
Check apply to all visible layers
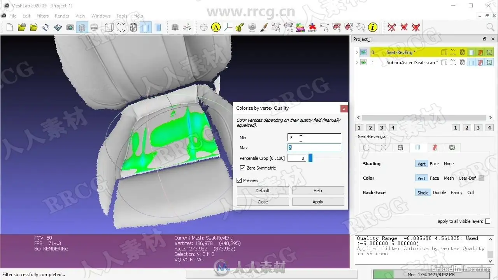pyautogui.click(x=487, y=221)
